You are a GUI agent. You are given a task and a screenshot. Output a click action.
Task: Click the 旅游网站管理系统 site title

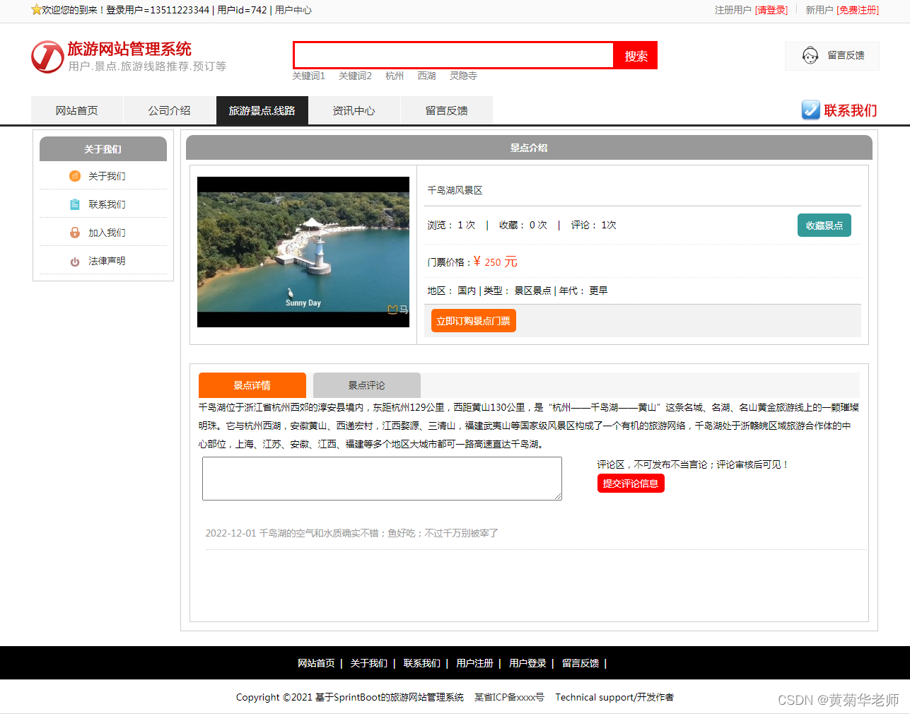tap(129, 49)
